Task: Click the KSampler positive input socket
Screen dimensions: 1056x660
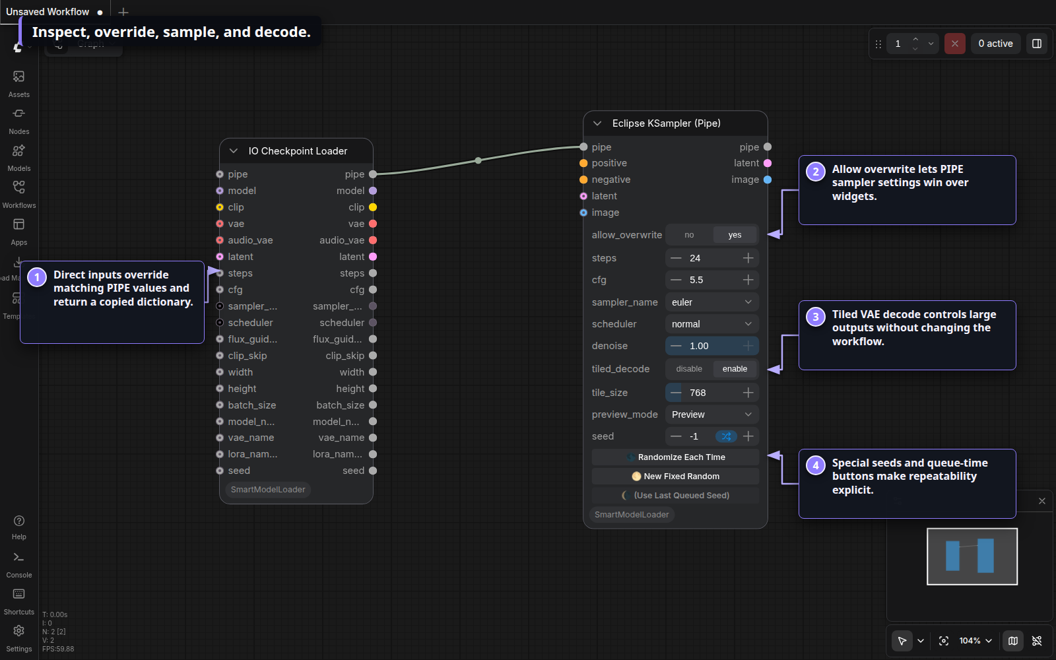Action: pyautogui.click(x=583, y=163)
